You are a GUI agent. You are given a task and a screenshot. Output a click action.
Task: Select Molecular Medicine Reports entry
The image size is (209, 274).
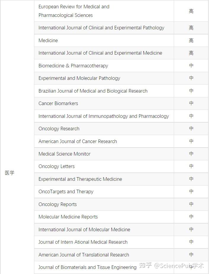(x=68, y=217)
